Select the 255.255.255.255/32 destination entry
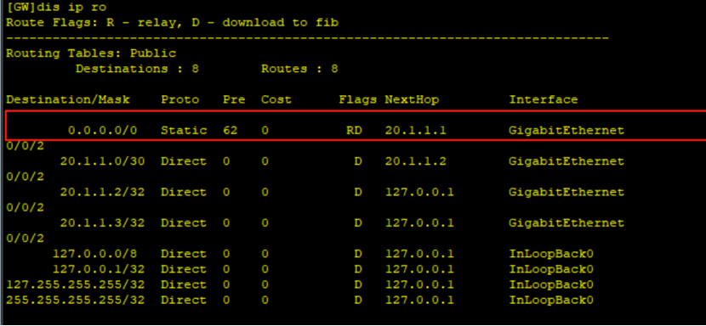The width and height of the screenshot is (706, 326). click(76, 300)
